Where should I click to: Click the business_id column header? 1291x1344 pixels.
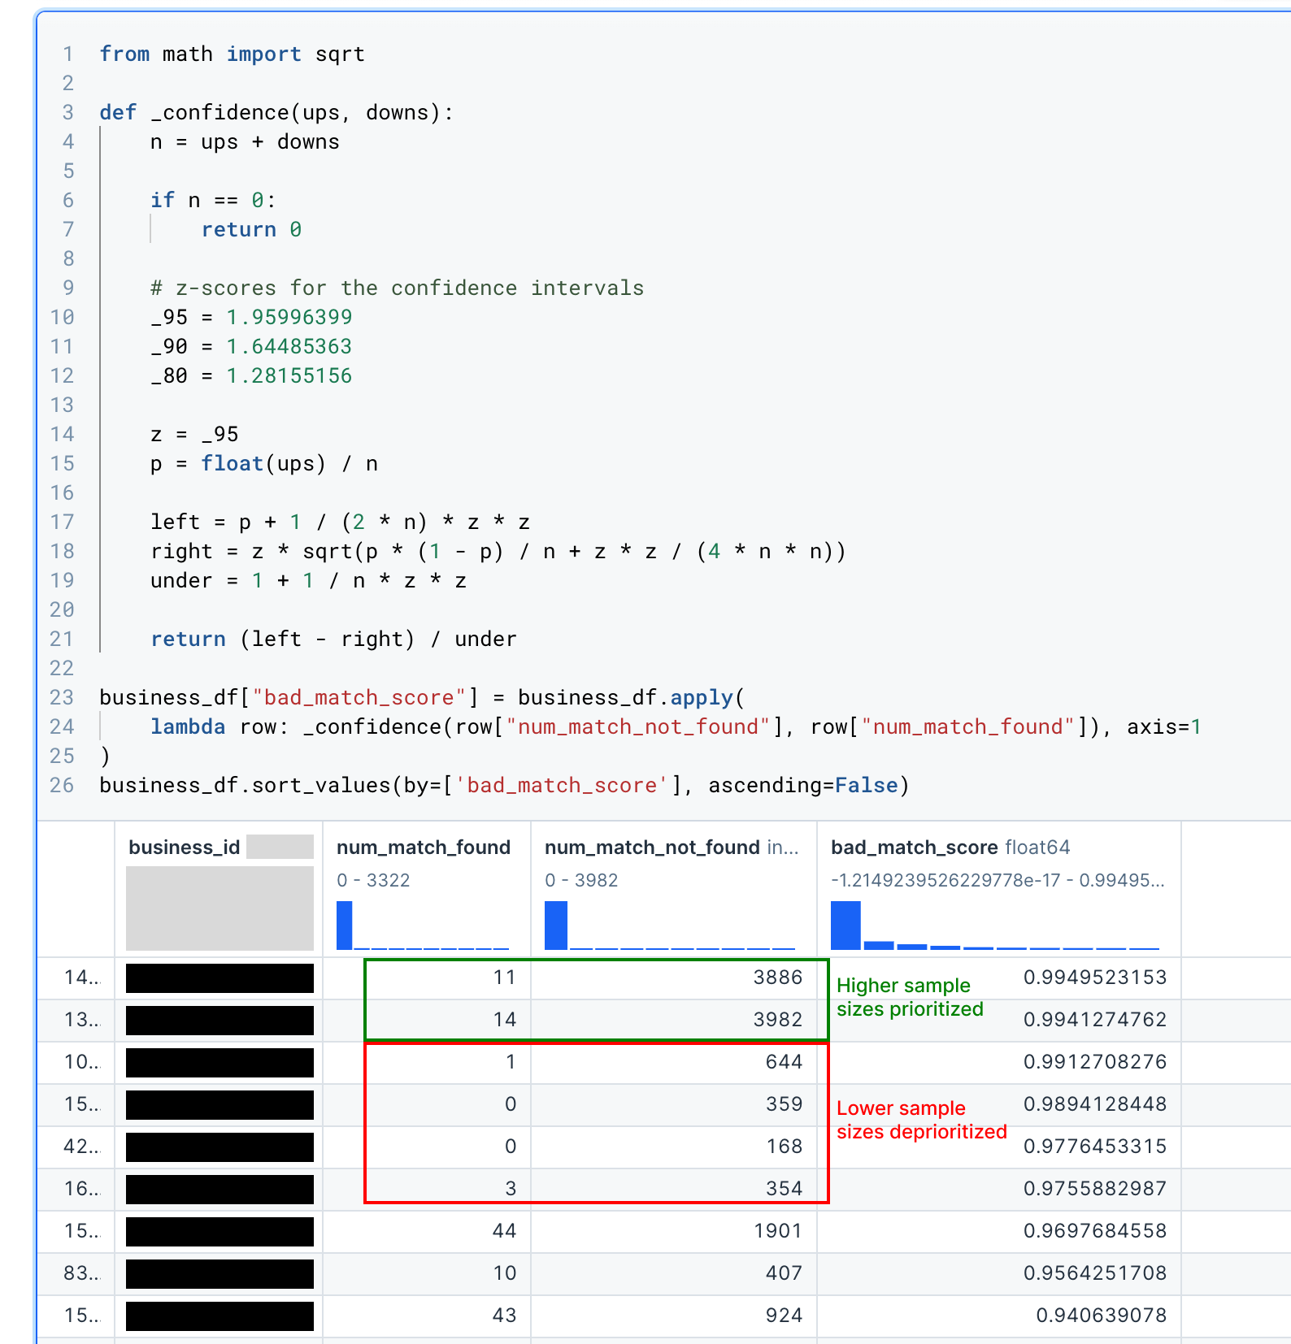[x=185, y=848]
